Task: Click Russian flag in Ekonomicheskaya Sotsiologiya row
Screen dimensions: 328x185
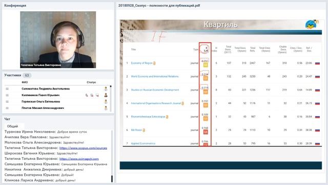Action: (x=317, y=117)
